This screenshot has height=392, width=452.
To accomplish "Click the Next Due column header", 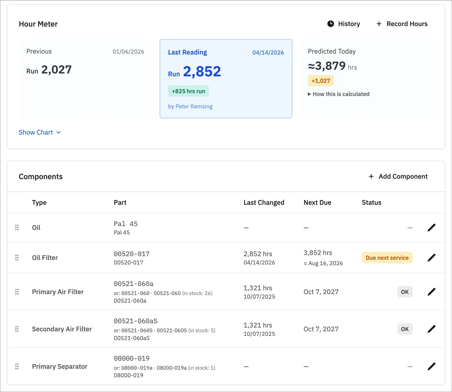I will [x=317, y=203].
